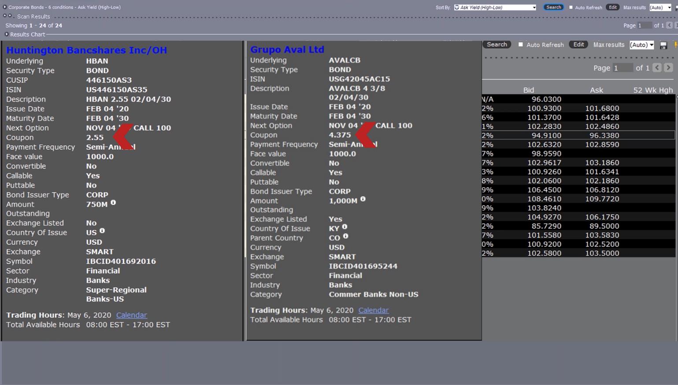This screenshot has height=385, width=678.
Task: Enable the larger Auto Refresh checkbox
Action: tap(521, 44)
